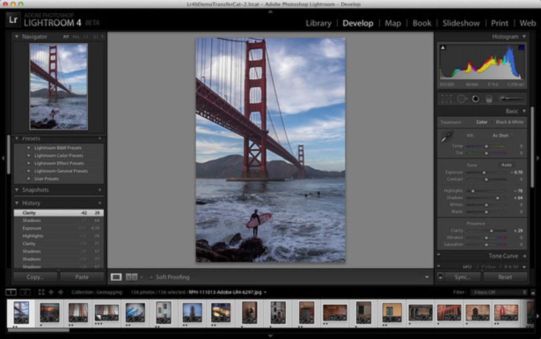The height and width of the screenshot is (339, 541).
Task: Select the Spot Removal tool
Action: coord(461,99)
